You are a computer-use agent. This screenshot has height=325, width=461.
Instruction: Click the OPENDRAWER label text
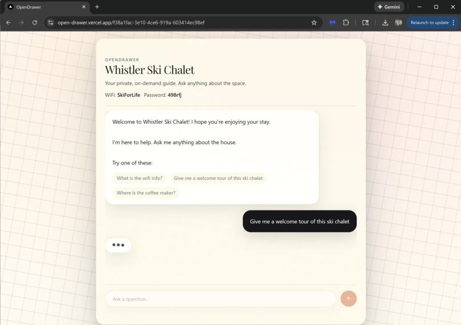point(122,60)
